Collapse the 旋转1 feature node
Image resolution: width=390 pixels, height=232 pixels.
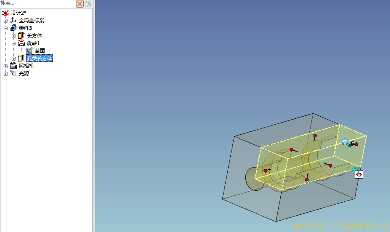[14, 43]
